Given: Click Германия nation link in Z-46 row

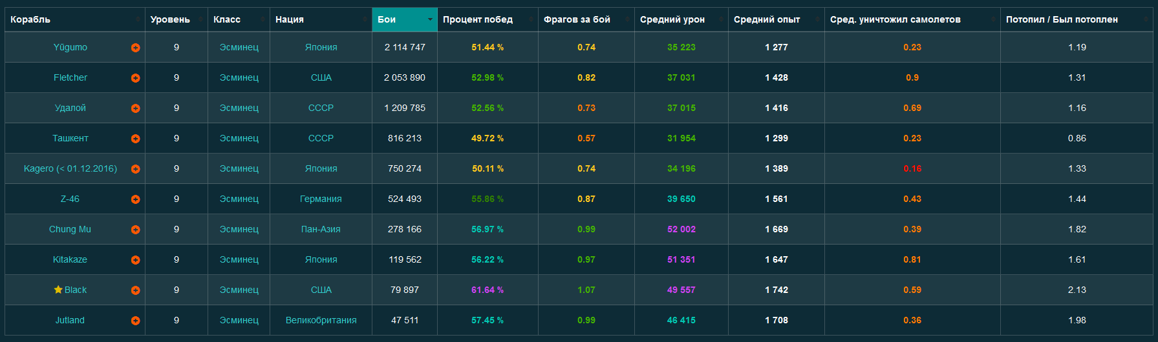Looking at the screenshot, I should pos(321,199).
